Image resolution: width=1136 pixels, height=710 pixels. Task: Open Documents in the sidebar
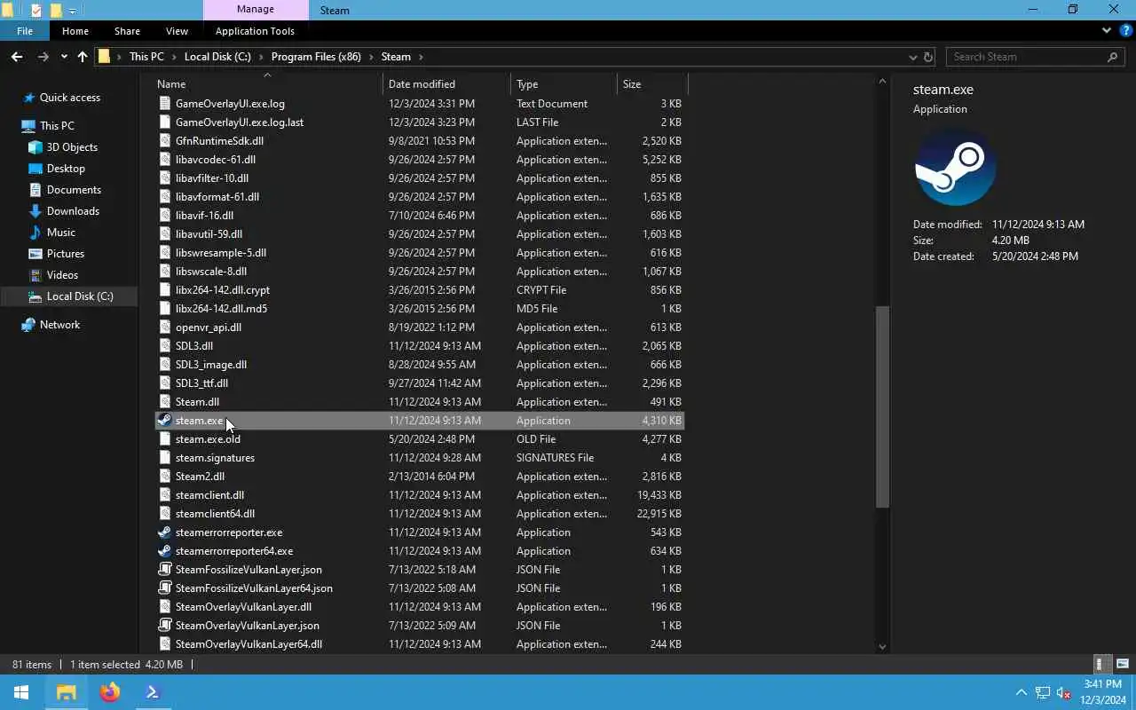74,190
